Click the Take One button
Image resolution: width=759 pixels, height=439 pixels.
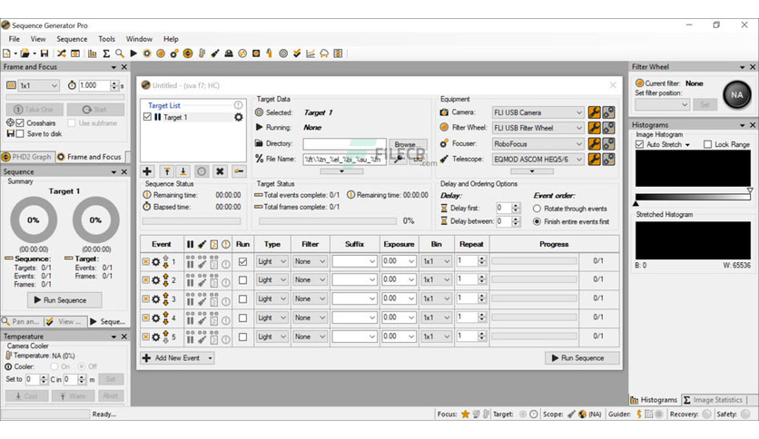[x=34, y=109]
